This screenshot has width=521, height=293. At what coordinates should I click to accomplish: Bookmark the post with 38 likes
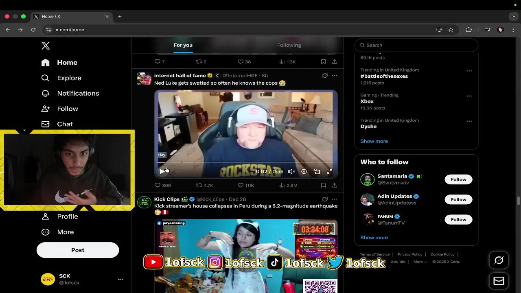tap(323, 61)
